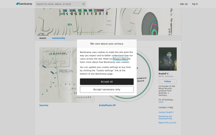Open the EndoPlazm EP title link
Image resolution: width=216 pixels, height=135 pixels.
[x=107, y=105]
